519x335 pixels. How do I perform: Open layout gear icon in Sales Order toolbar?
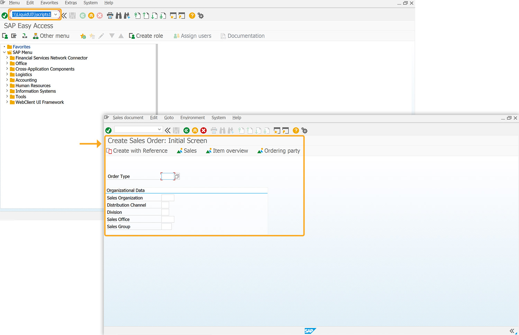tap(304, 130)
